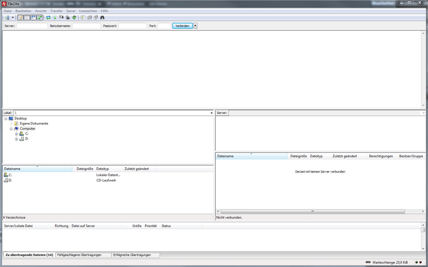Click message log scroll down arrow

[x=423, y=105]
